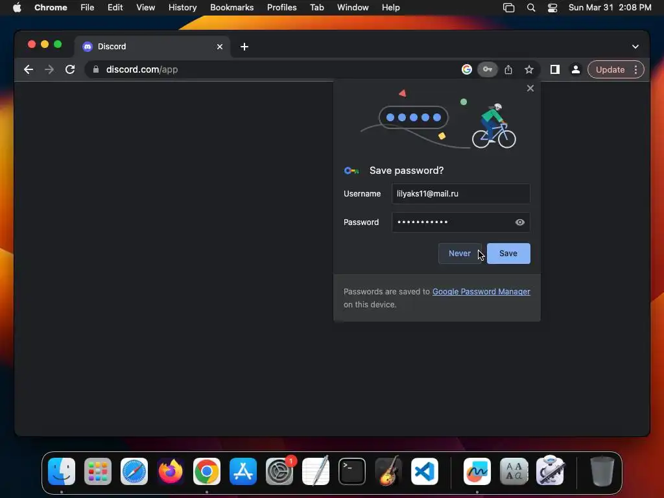
Task: Open the new tab plus button
Action: click(x=244, y=47)
